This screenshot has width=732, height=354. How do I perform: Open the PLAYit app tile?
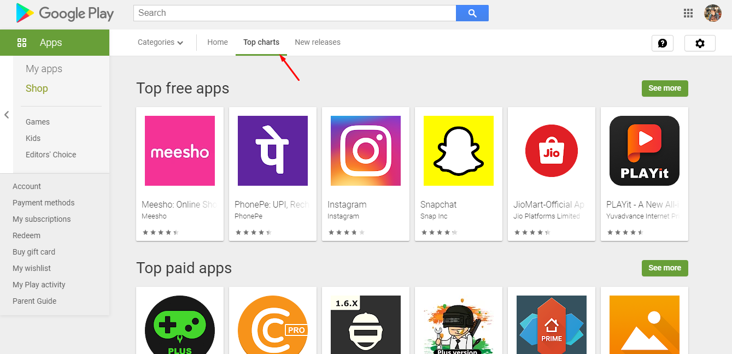pyautogui.click(x=645, y=151)
